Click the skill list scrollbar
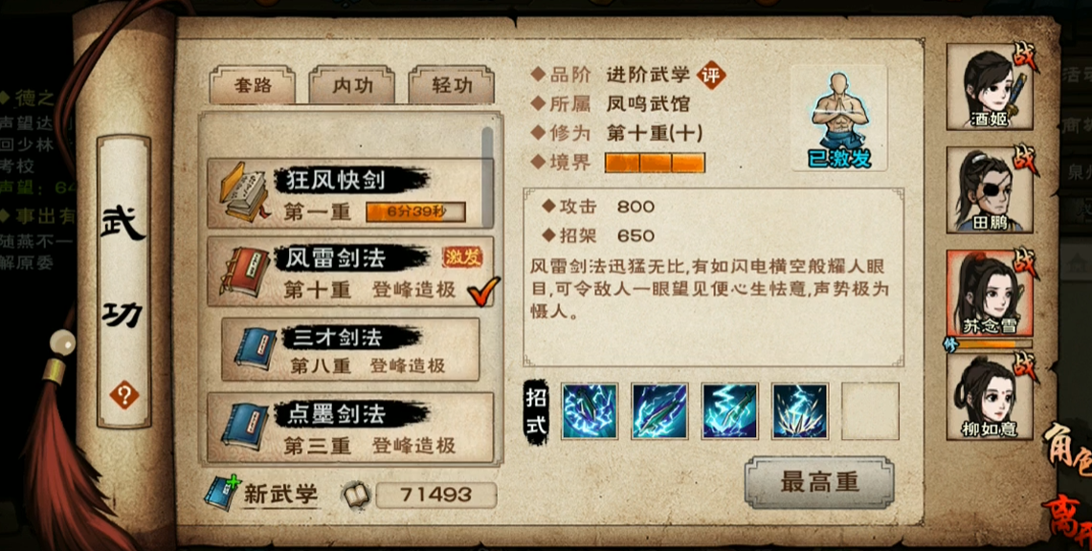Image resolution: width=1092 pixels, height=551 pixels. [487, 177]
